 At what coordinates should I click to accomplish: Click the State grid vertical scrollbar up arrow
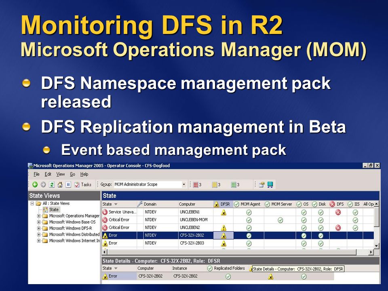pyautogui.click(x=376, y=204)
